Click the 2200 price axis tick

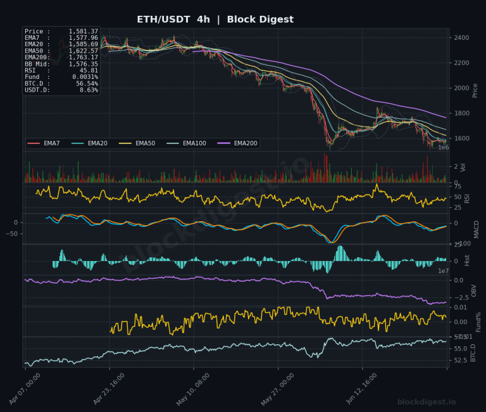[x=461, y=63]
